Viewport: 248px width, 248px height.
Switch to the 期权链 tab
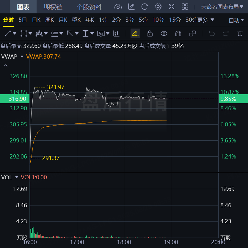point(53,7)
